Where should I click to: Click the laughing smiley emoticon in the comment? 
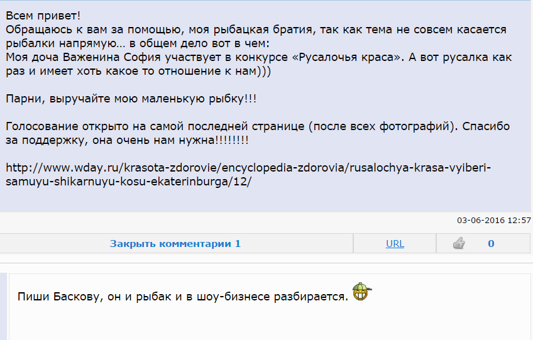[x=361, y=292]
